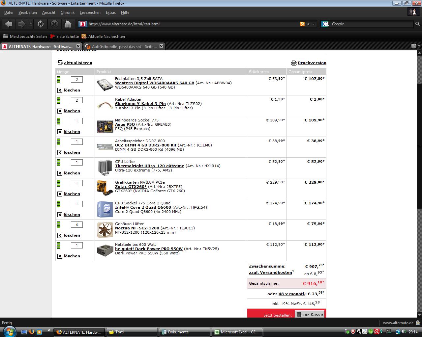The height and width of the screenshot is (337, 422).
Task: Click the ALTERNATE site favicon in address bar
Action: (83, 24)
